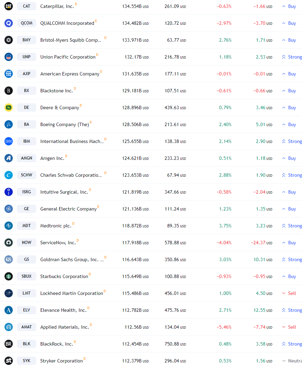302x369 pixels.
Task: Click the Goldman Sachs logo icon
Action: [x=9, y=259]
